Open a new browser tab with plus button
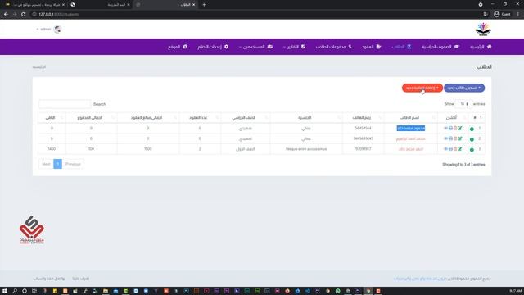The height and width of the screenshot is (295, 524). 204,5
